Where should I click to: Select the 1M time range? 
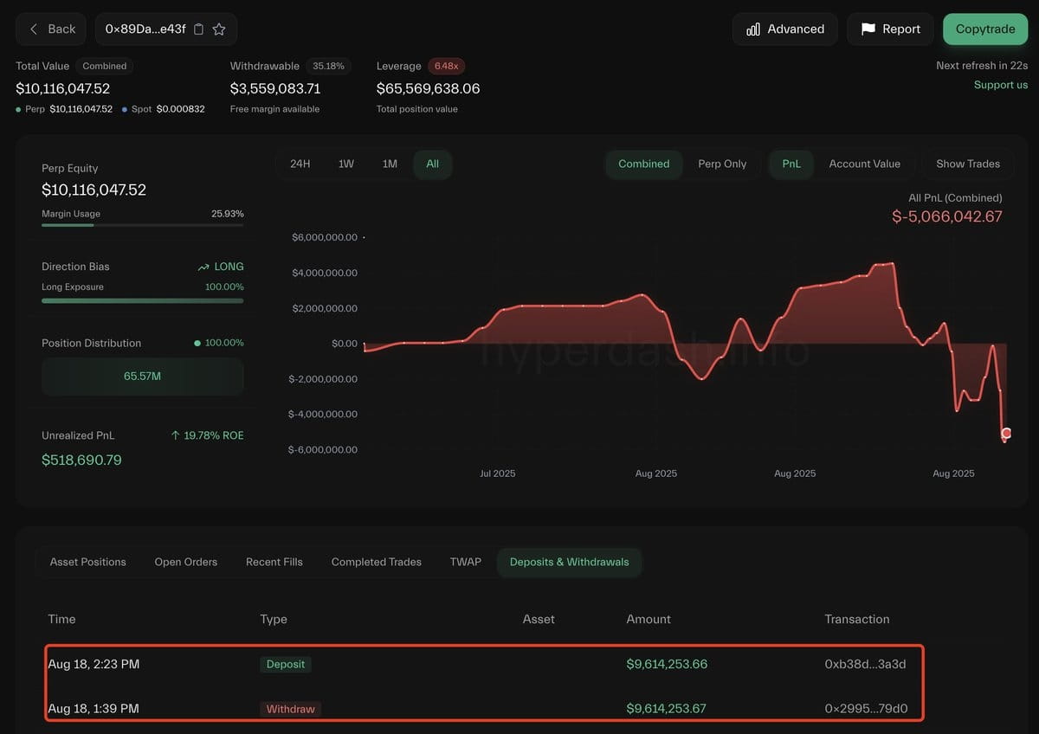[390, 164]
